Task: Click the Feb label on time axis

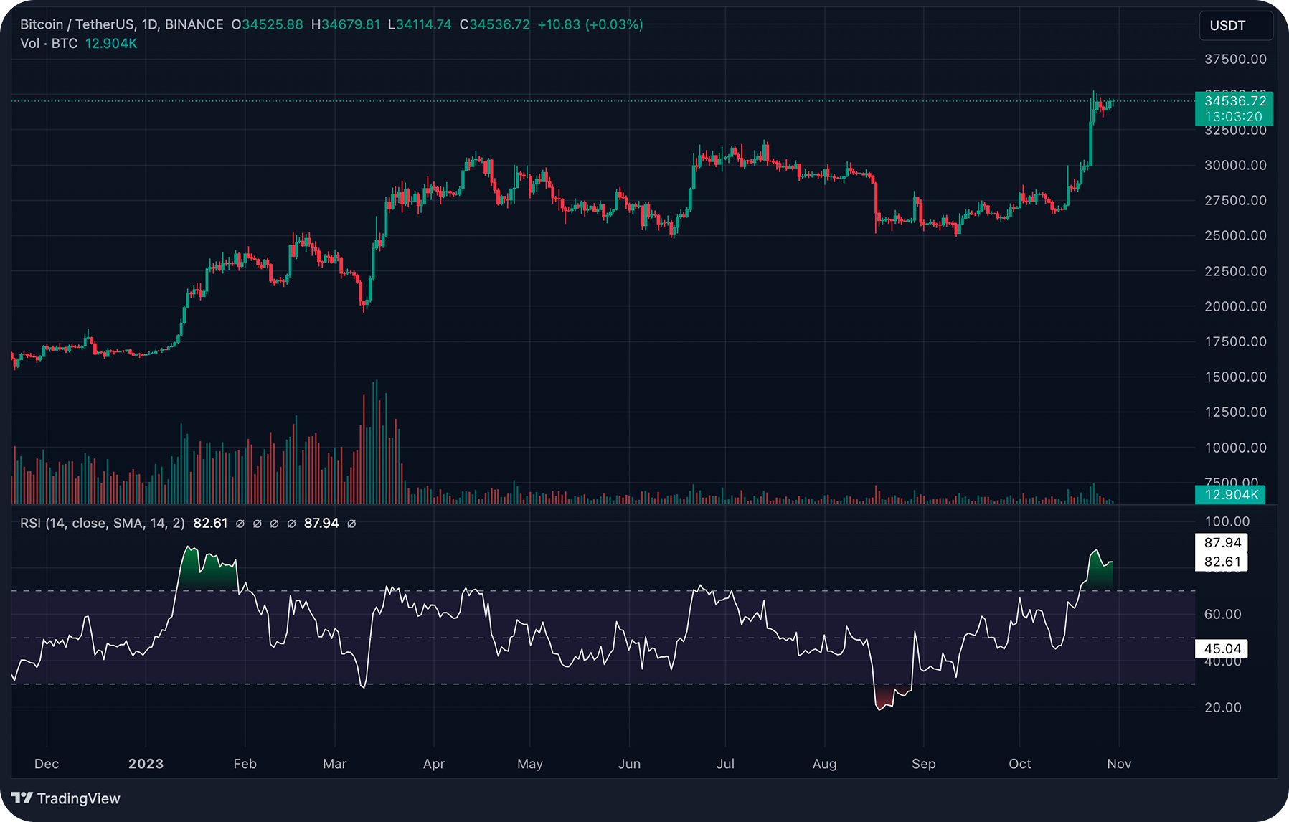Action: click(245, 764)
